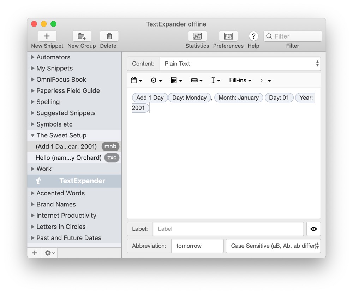
Task: Click the TextExpander section header in sidebar
Action: point(74,181)
